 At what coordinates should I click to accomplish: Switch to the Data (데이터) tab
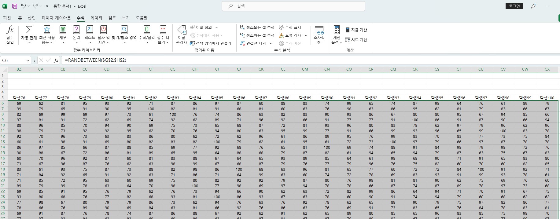tap(96, 18)
